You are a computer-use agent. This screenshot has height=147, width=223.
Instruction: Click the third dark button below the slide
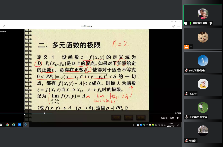140,117
